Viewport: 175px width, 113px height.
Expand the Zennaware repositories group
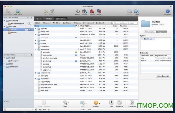point(4,67)
